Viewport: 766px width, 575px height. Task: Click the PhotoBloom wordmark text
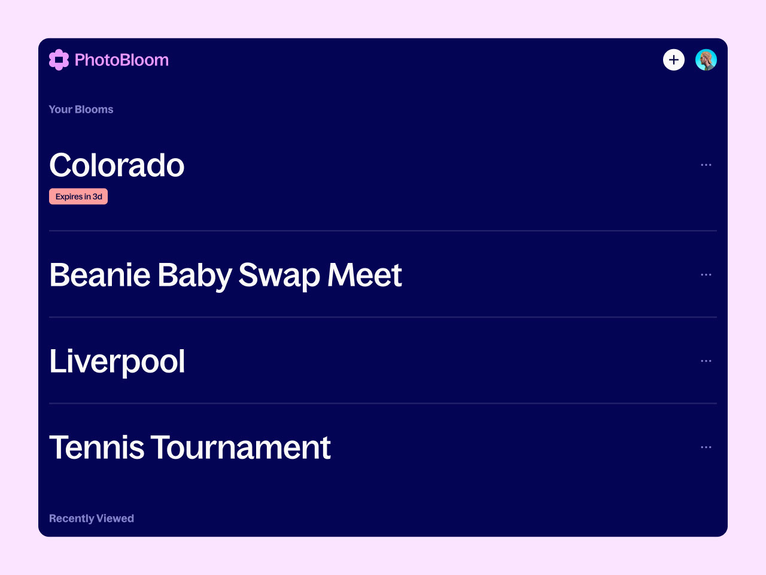click(x=121, y=60)
